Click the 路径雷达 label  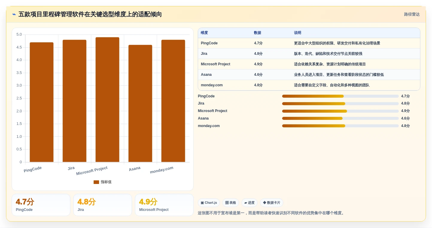[412, 14]
